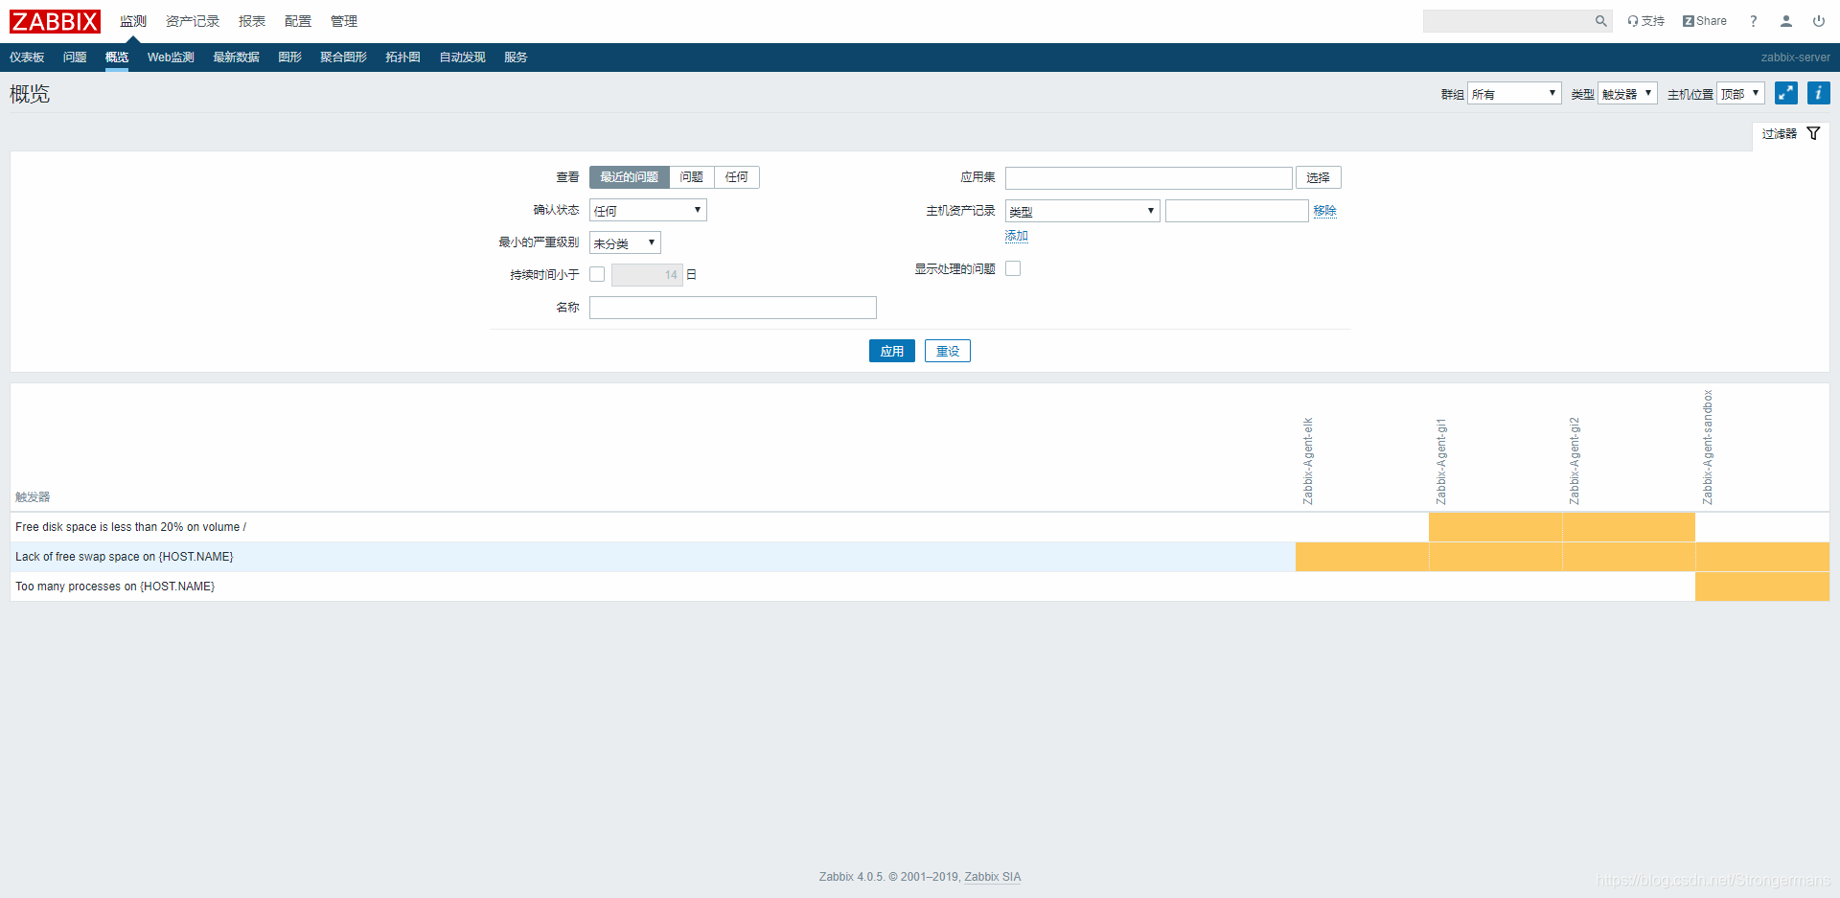Tick the 持续时间小于 checkbox
Viewport: 1840px width, 898px height.
pos(597,274)
